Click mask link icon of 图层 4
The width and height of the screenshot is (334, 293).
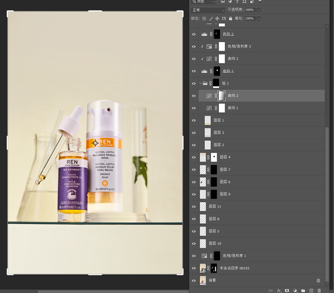(x=208, y=157)
